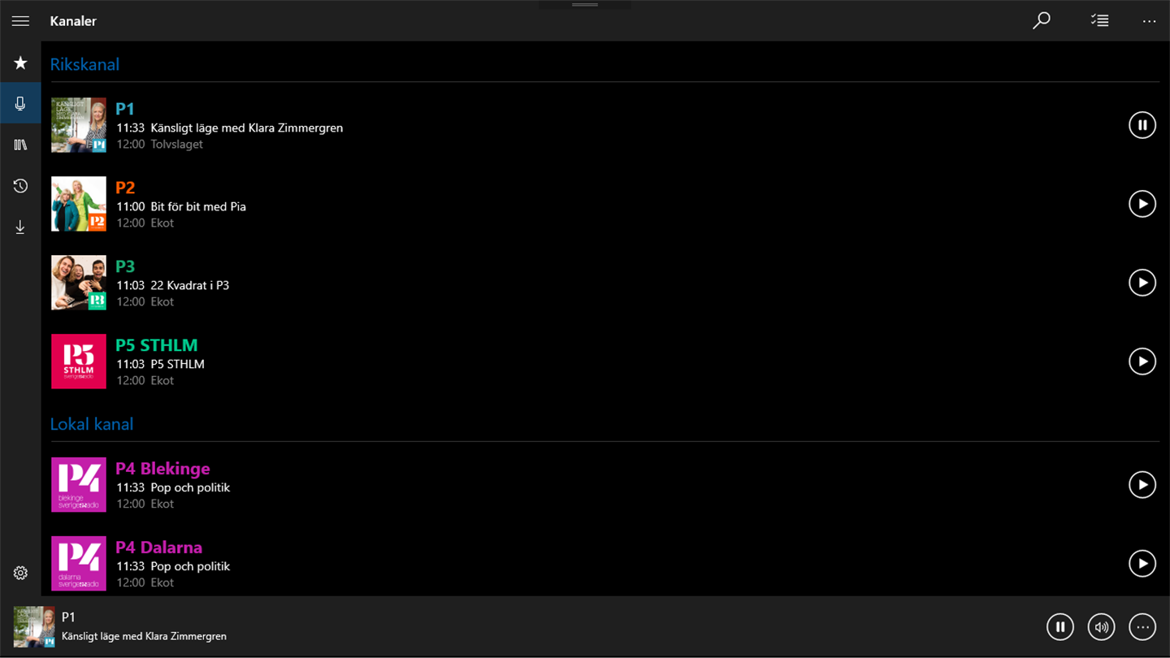Click "Pop och politik" under P4 Dalarna

(x=190, y=566)
